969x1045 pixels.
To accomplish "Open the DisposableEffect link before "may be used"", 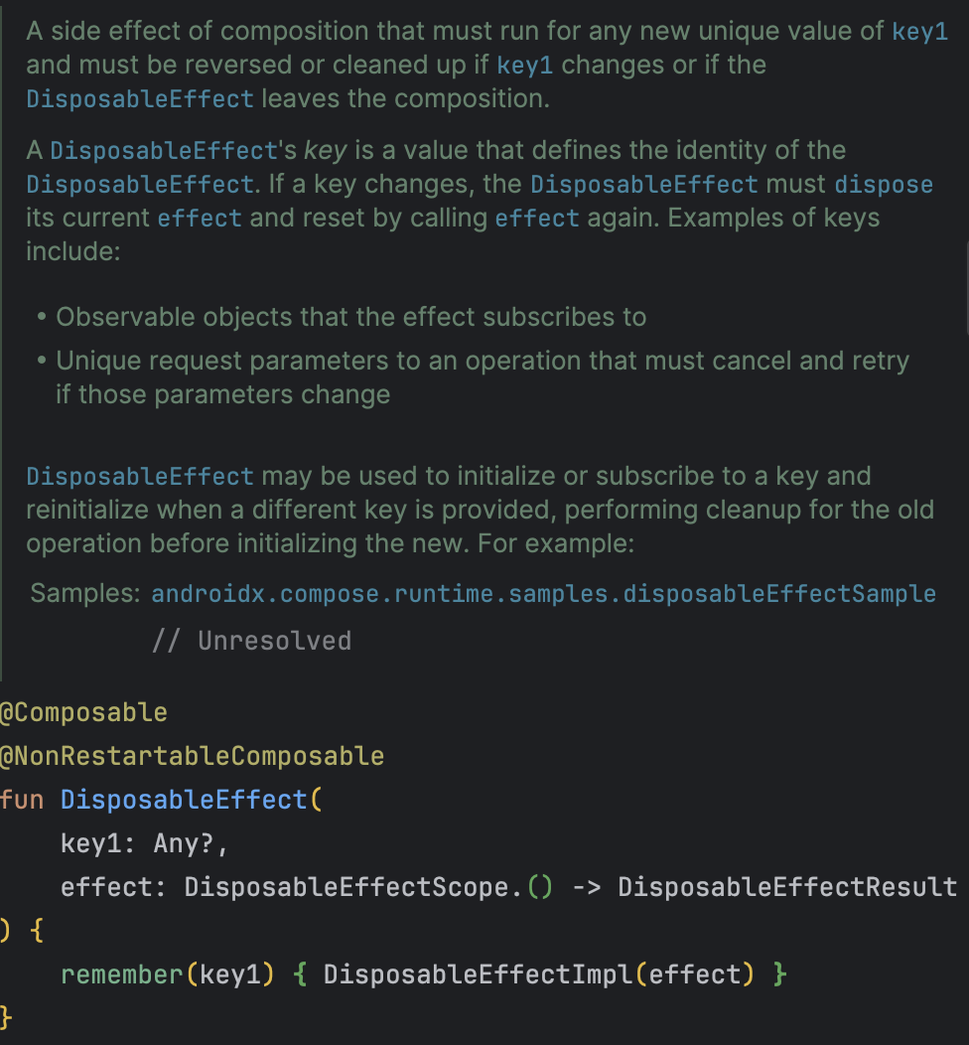I will click(140, 477).
